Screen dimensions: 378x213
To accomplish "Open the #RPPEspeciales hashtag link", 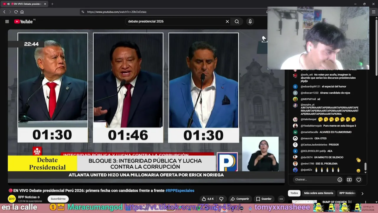I will click(180, 191).
